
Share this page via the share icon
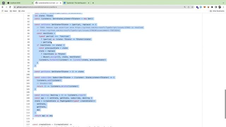click(189, 7)
